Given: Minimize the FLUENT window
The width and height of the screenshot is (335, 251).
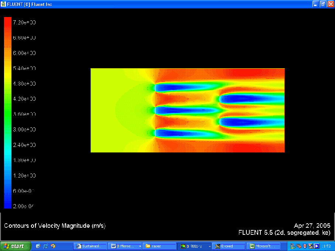Looking at the screenshot, I should tap(315, 4).
